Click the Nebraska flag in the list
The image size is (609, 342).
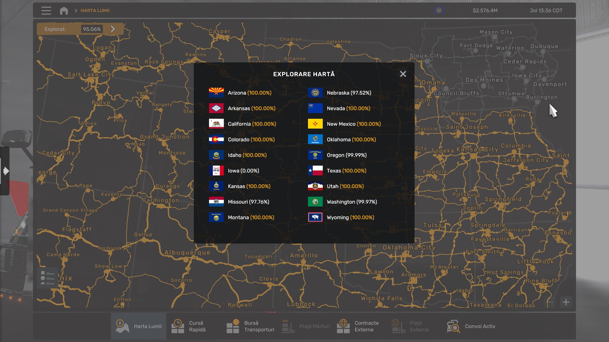(315, 93)
